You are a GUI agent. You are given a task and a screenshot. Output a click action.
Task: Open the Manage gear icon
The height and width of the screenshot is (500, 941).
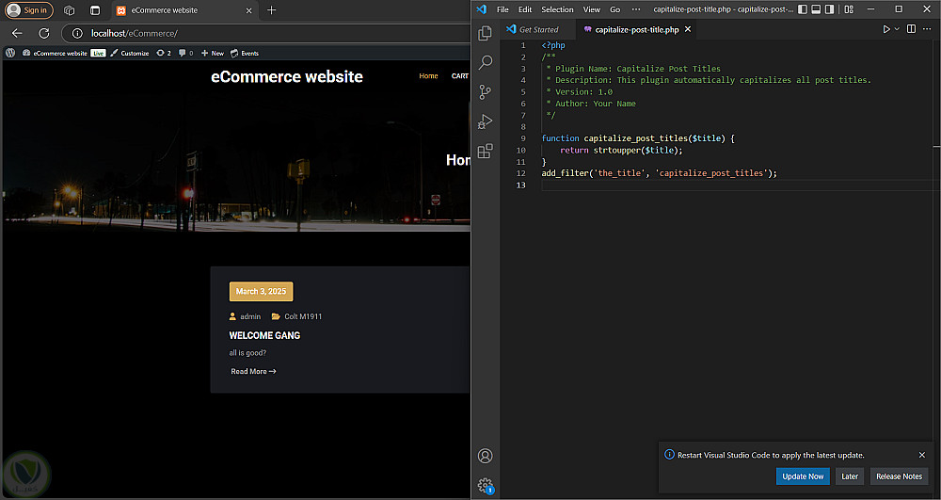point(486,485)
